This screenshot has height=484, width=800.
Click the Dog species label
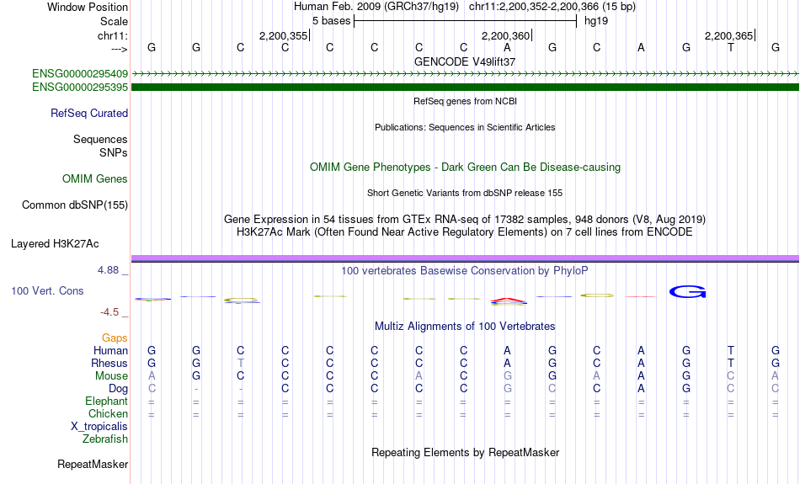pyautogui.click(x=118, y=389)
